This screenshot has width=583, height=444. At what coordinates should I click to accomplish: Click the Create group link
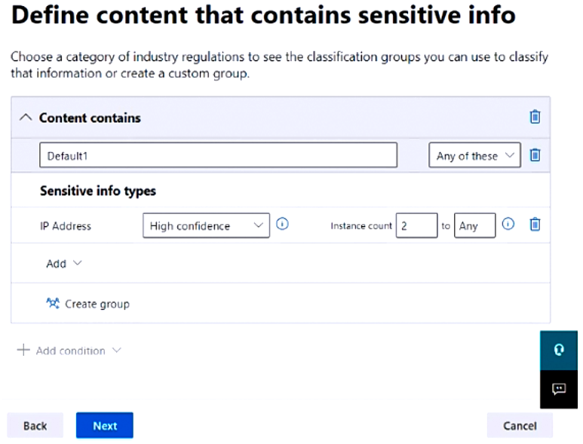point(88,304)
